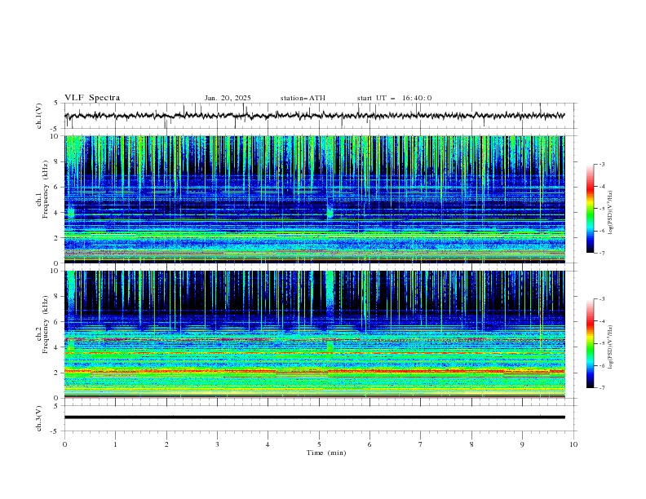The height and width of the screenshot is (499, 646).
Task: Click time axis tick label "6"
Action: click(369, 444)
